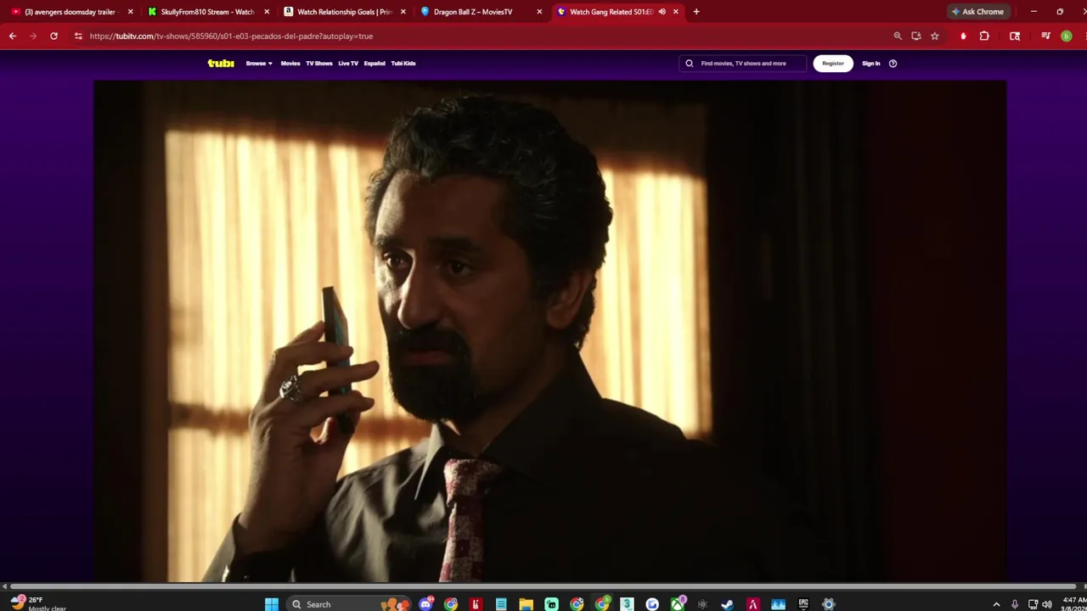Open the TV Shows menu on Tubi

[319, 63]
